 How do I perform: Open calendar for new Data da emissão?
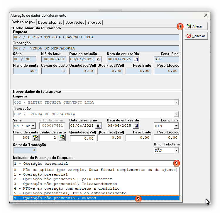(98, 126)
